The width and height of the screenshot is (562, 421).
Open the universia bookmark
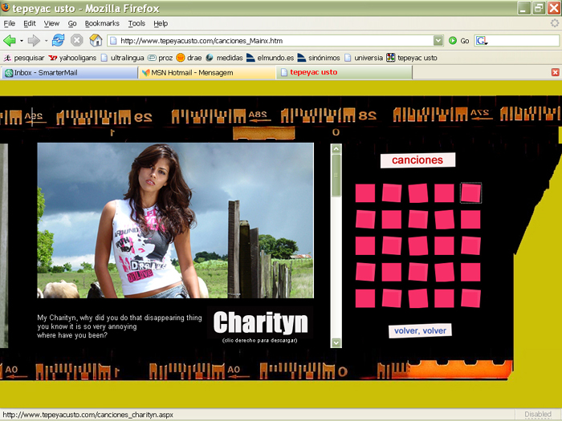[x=364, y=58]
